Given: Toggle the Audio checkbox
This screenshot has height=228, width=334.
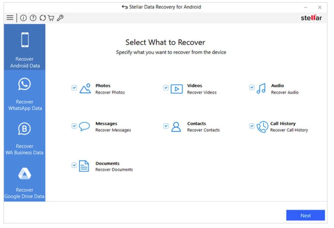Looking at the screenshot, I should point(251,87).
